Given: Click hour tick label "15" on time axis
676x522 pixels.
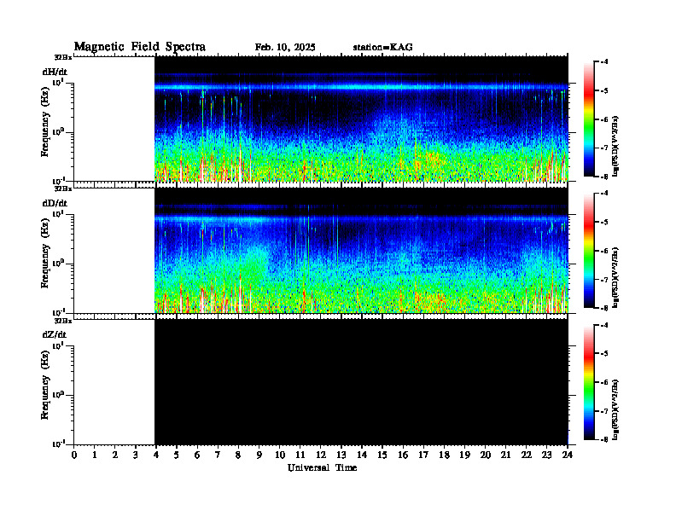Looking at the screenshot, I should (x=383, y=455).
